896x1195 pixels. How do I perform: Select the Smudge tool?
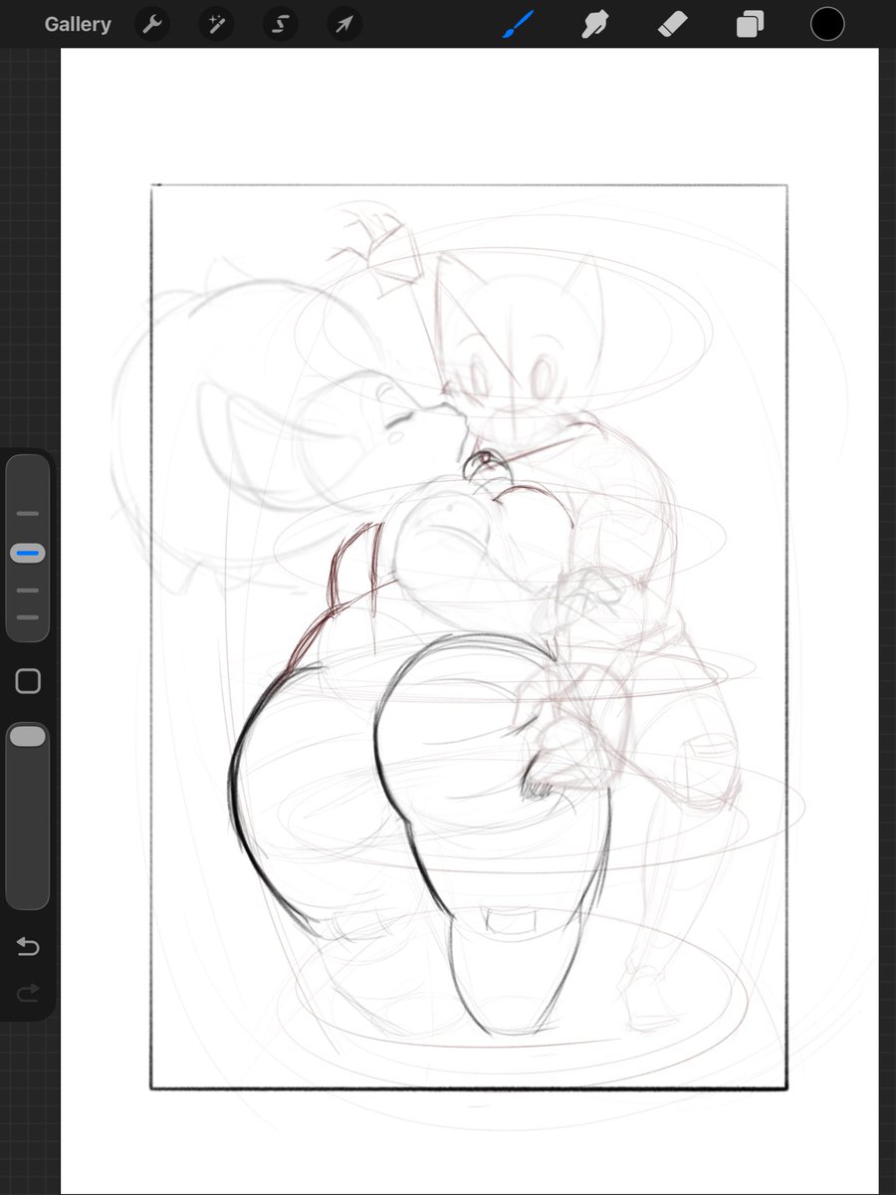[x=595, y=24]
